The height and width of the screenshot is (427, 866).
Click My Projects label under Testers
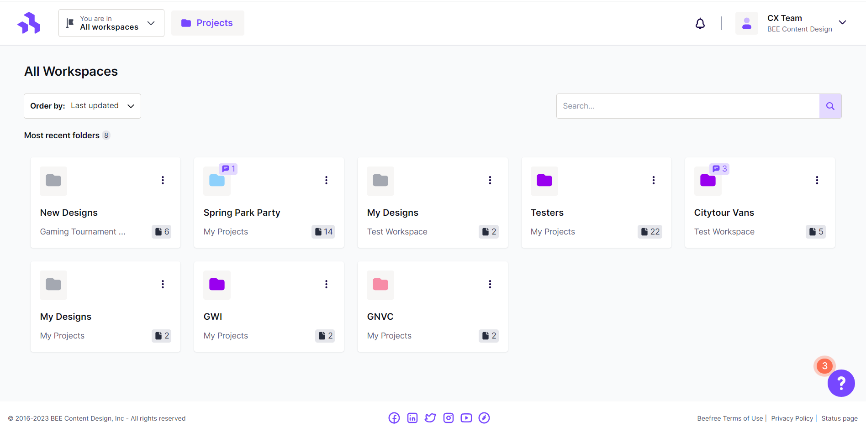click(x=553, y=232)
